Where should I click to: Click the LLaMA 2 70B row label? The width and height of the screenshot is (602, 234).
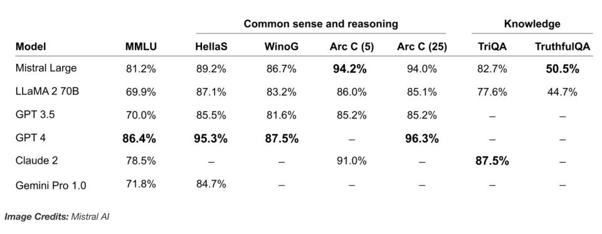point(48,92)
